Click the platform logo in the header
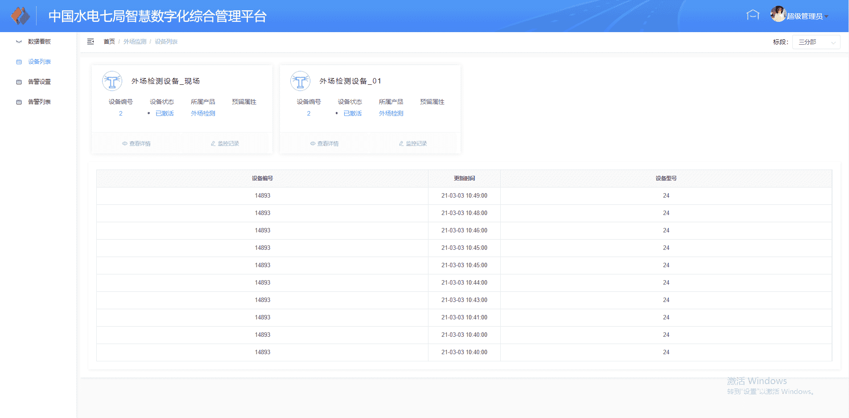Image resolution: width=849 pixels, height=418 pixels. pos(20,16)
